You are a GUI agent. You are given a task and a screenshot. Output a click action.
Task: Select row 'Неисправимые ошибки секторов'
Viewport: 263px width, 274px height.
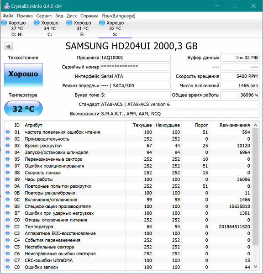(128, 253)
